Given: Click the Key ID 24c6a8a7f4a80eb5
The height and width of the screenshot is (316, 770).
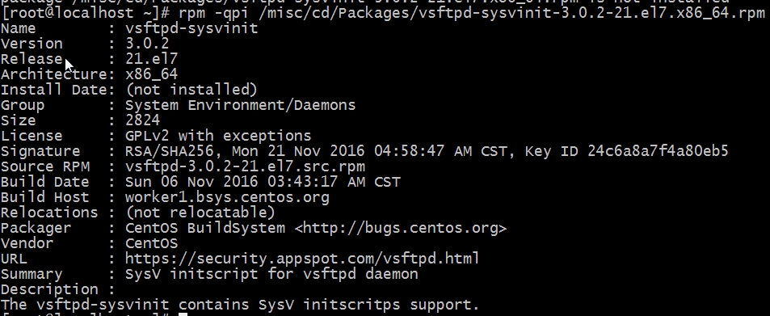Looking at the screenshot, I should click(627, 151).
